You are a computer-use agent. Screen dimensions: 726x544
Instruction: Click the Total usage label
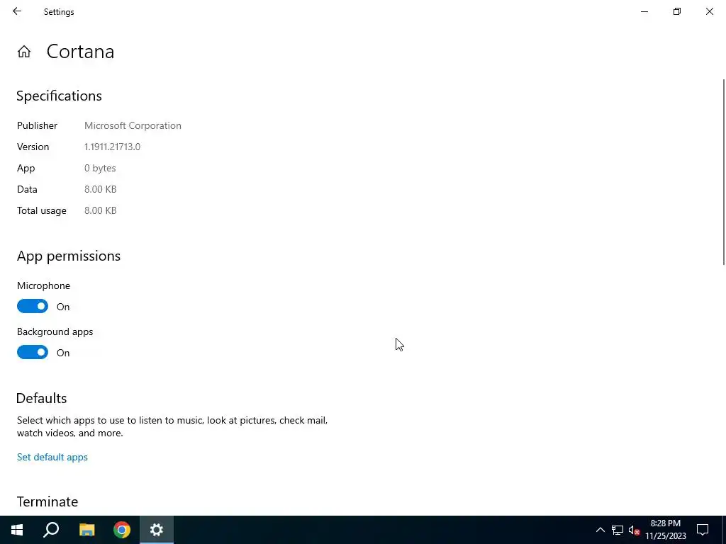(x=42, y=210)
